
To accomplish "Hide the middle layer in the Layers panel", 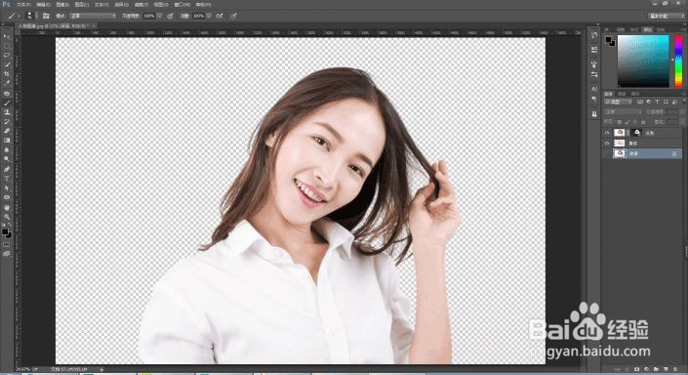I will 607,144.
